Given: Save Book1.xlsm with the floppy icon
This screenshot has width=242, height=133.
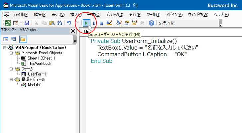Looking at the screenshot, I should [x=27, y=23].
